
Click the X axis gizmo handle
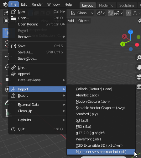(x=124, y=36)
